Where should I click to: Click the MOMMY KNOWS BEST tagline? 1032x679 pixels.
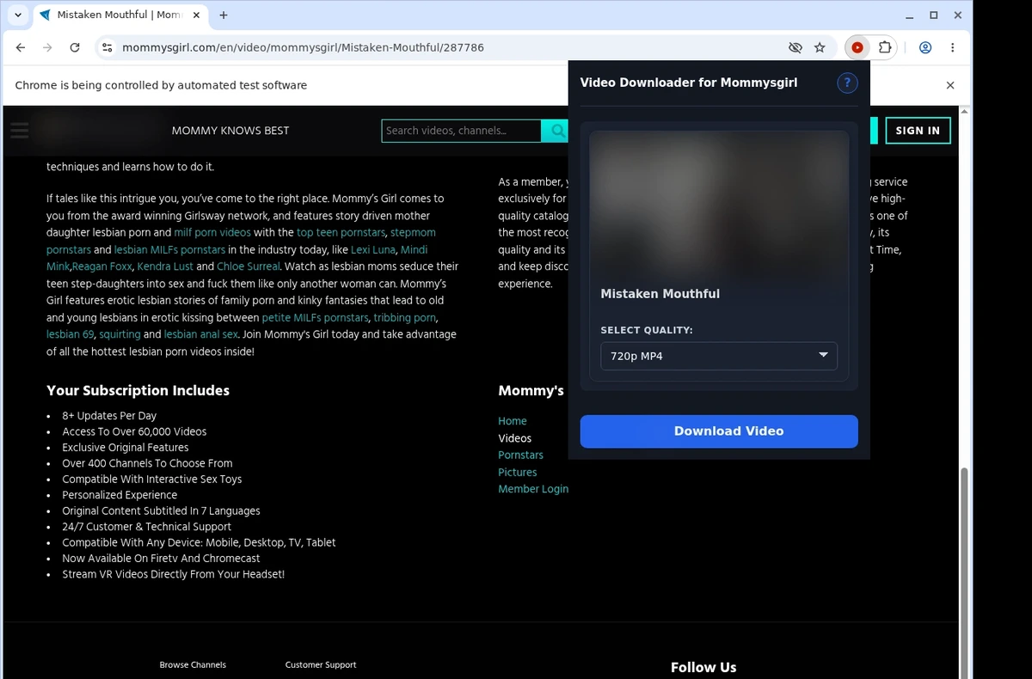(x=230, y=131)
